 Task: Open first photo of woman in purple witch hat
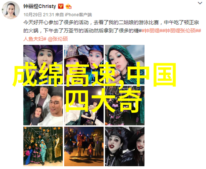(43, 65)
